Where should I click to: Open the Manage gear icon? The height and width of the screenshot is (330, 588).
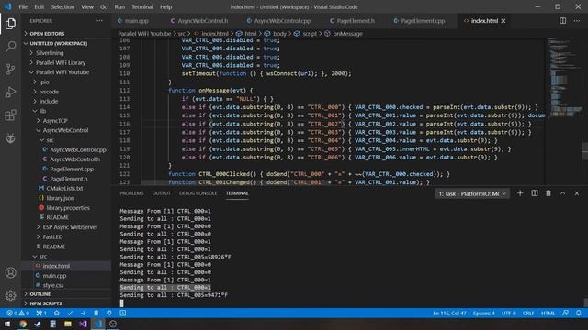(10, 295)
